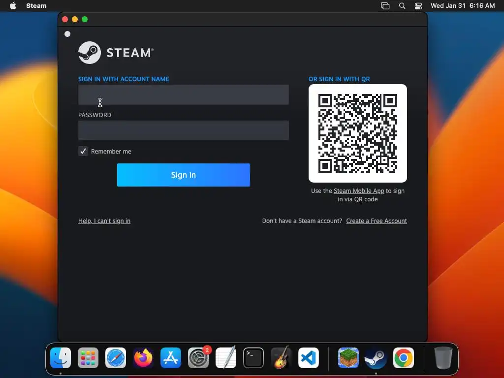
Task: Click the Steam icon in the dock
Action: pos(376,358)
